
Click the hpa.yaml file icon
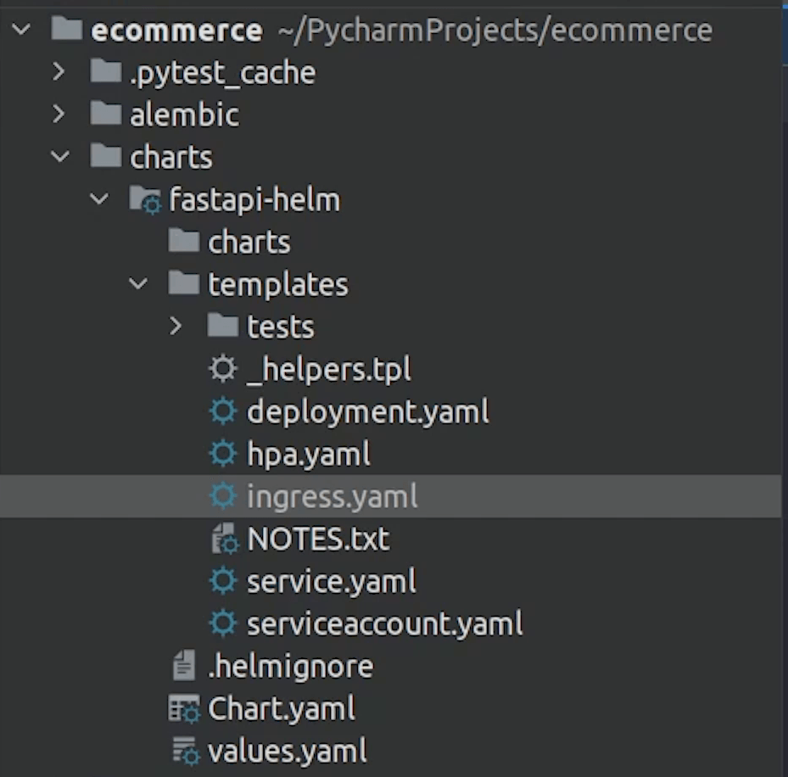[x=222, y=455]
